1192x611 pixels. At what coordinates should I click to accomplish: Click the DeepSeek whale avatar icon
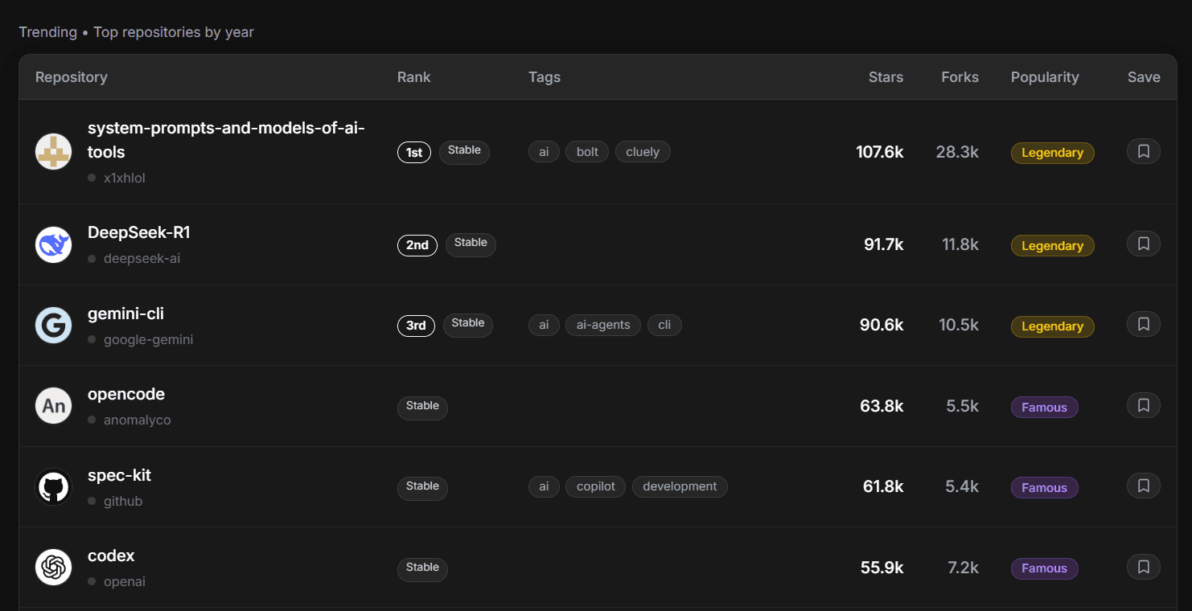pos(54,245)
